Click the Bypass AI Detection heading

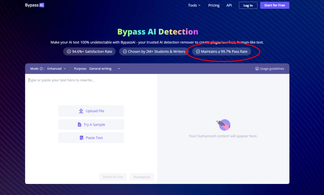tap(158, 32)
